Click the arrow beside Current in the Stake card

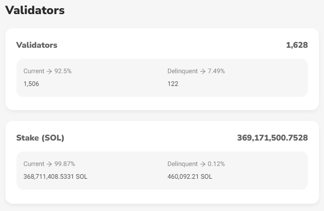tap(49, 164)
